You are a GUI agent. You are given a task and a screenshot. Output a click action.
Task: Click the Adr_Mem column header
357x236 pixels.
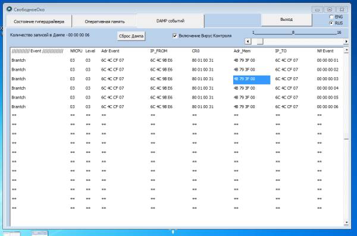(242, 51)
